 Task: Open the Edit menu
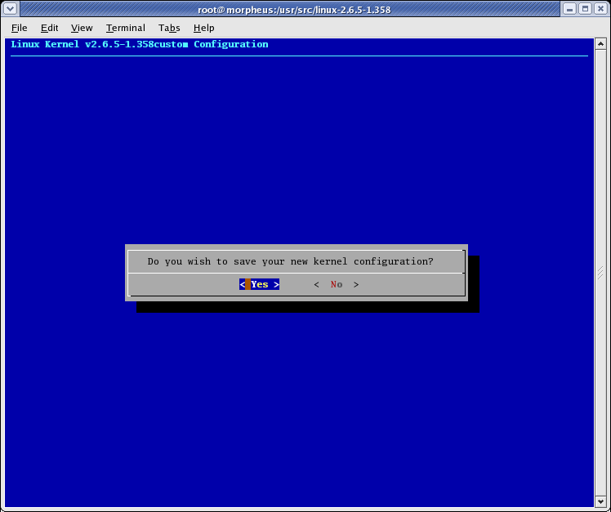click(x=50, y=28)
